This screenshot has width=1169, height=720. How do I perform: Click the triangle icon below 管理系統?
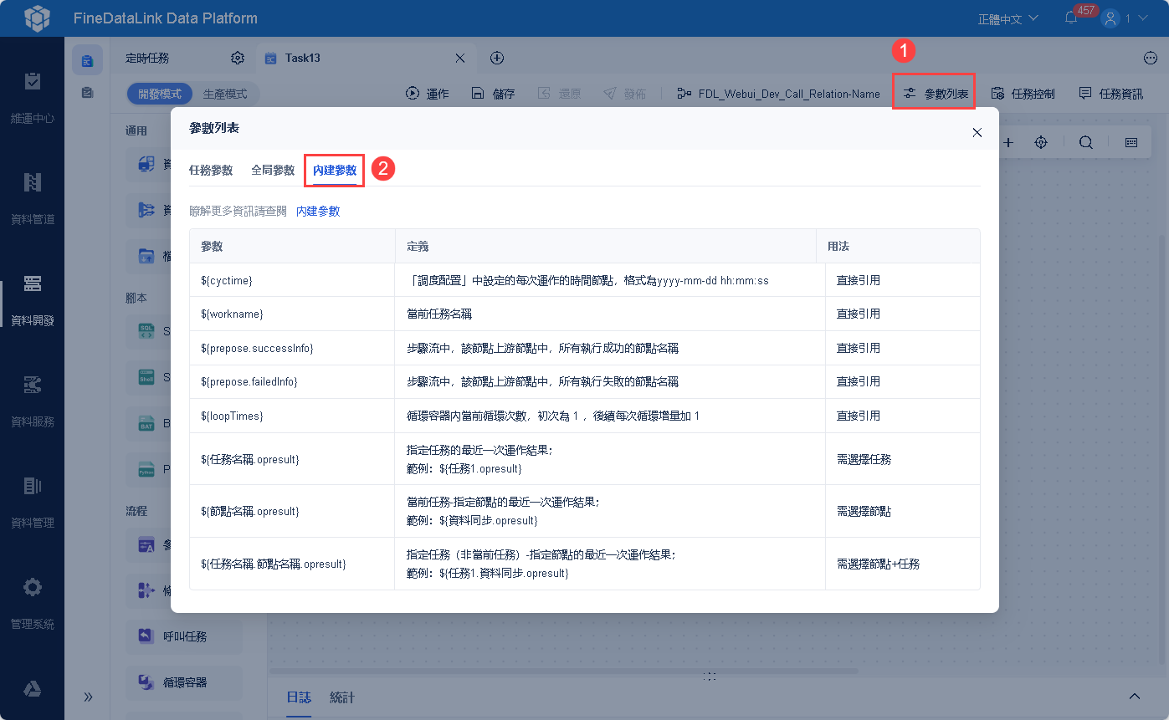(x=32, y=688)
